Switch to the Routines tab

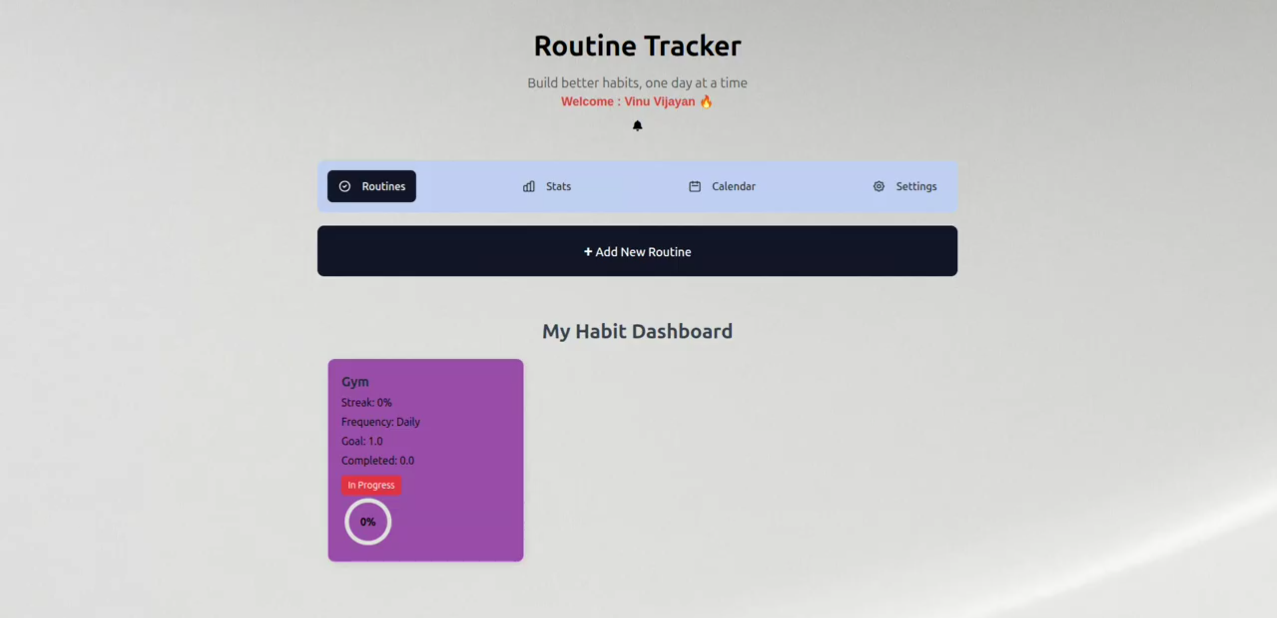(x=371, y=186)
